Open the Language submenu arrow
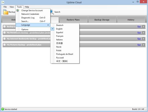This screenshot has width=148, height=112. [x=48, y=25]
